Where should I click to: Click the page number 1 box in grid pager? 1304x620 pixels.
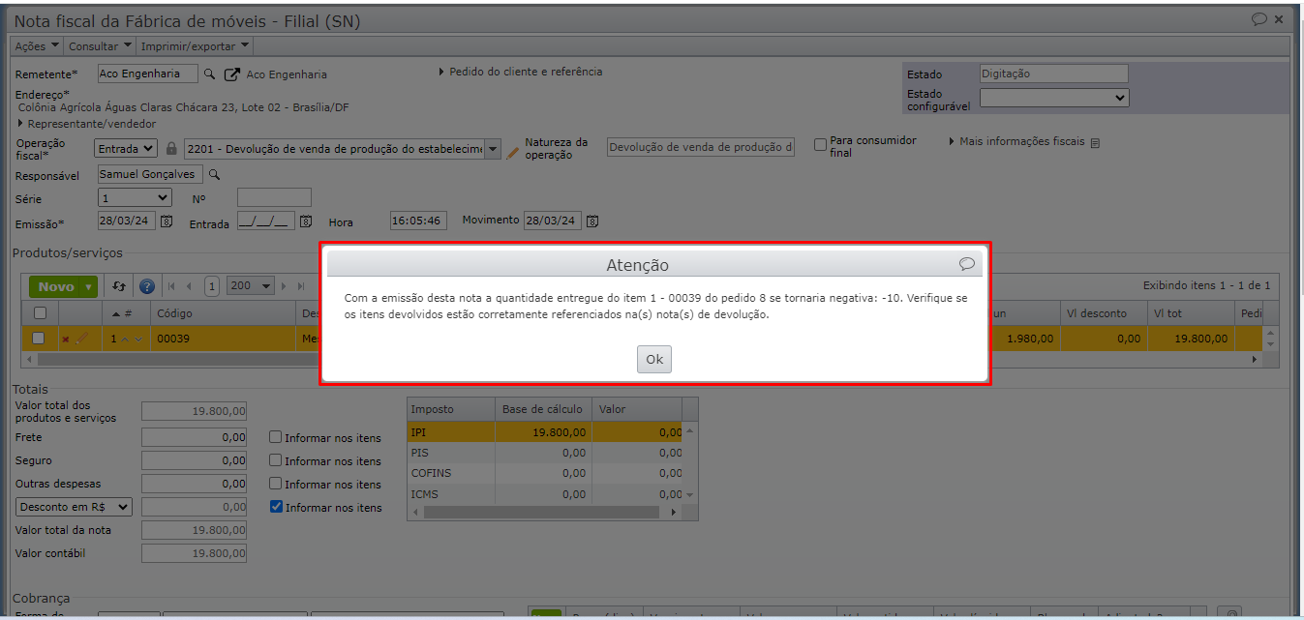212,286
